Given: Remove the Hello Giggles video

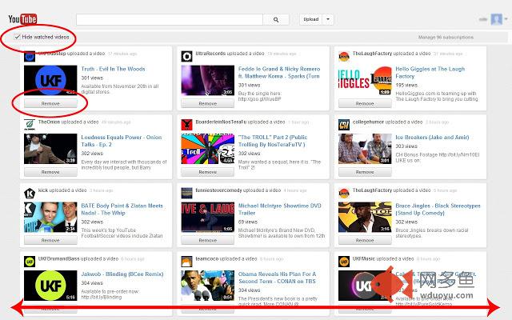Looking at the screenshot, I should point(365,103).
